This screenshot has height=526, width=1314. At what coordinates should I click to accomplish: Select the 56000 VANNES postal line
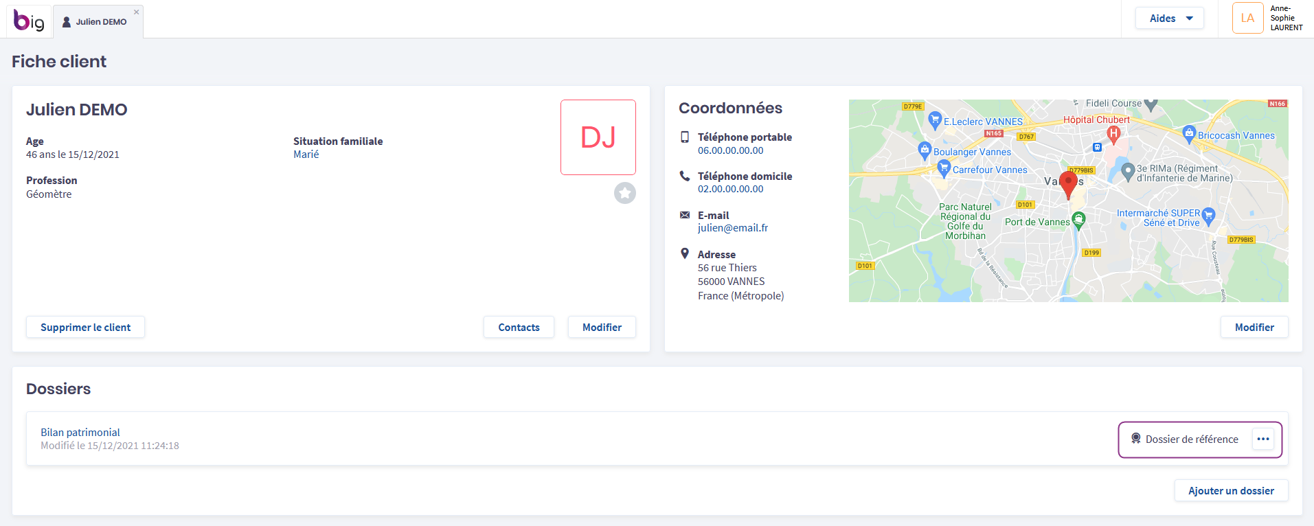point(732,282)
